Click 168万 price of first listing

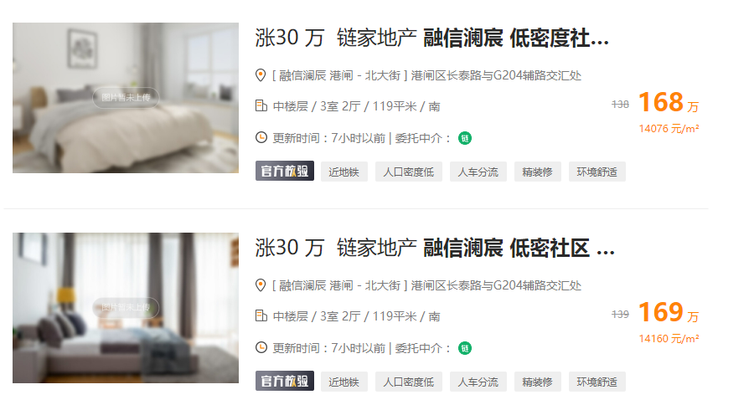click(x=669, y=102)
